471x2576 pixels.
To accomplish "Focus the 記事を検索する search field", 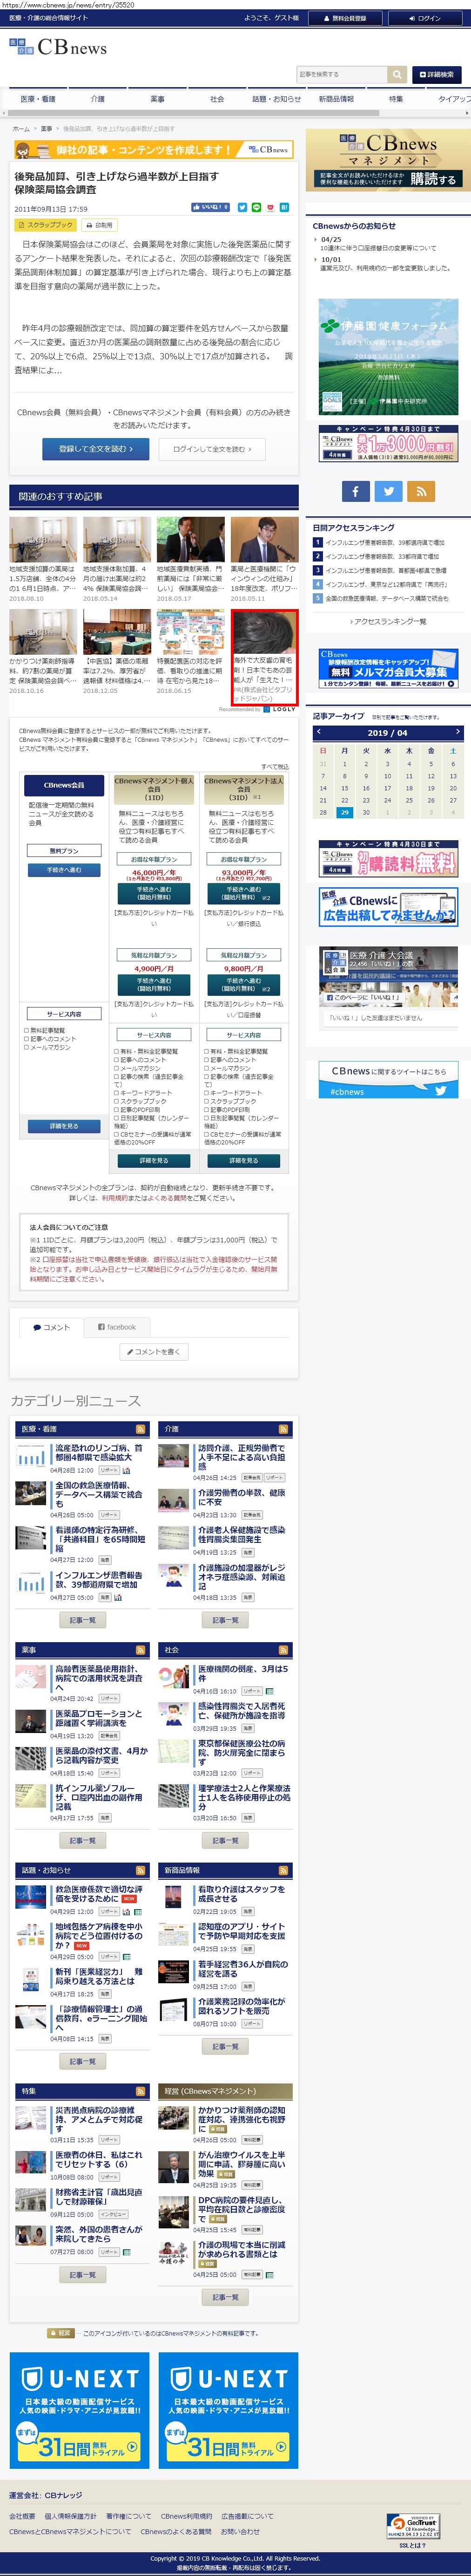I will 342,74.
